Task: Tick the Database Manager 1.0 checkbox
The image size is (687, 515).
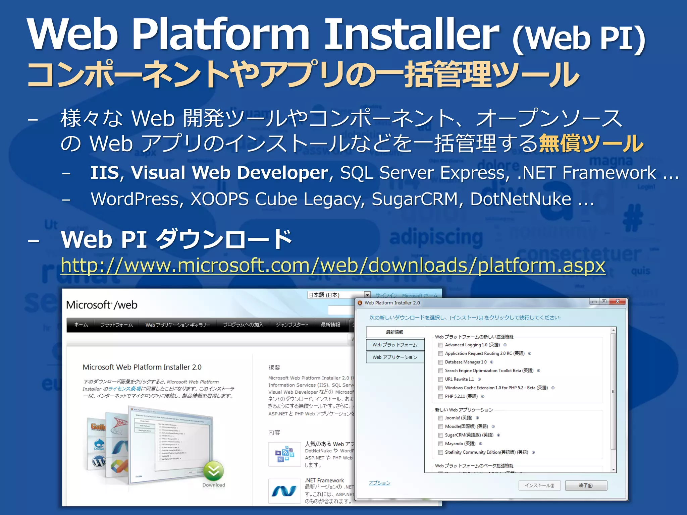Action: [441, 362]
